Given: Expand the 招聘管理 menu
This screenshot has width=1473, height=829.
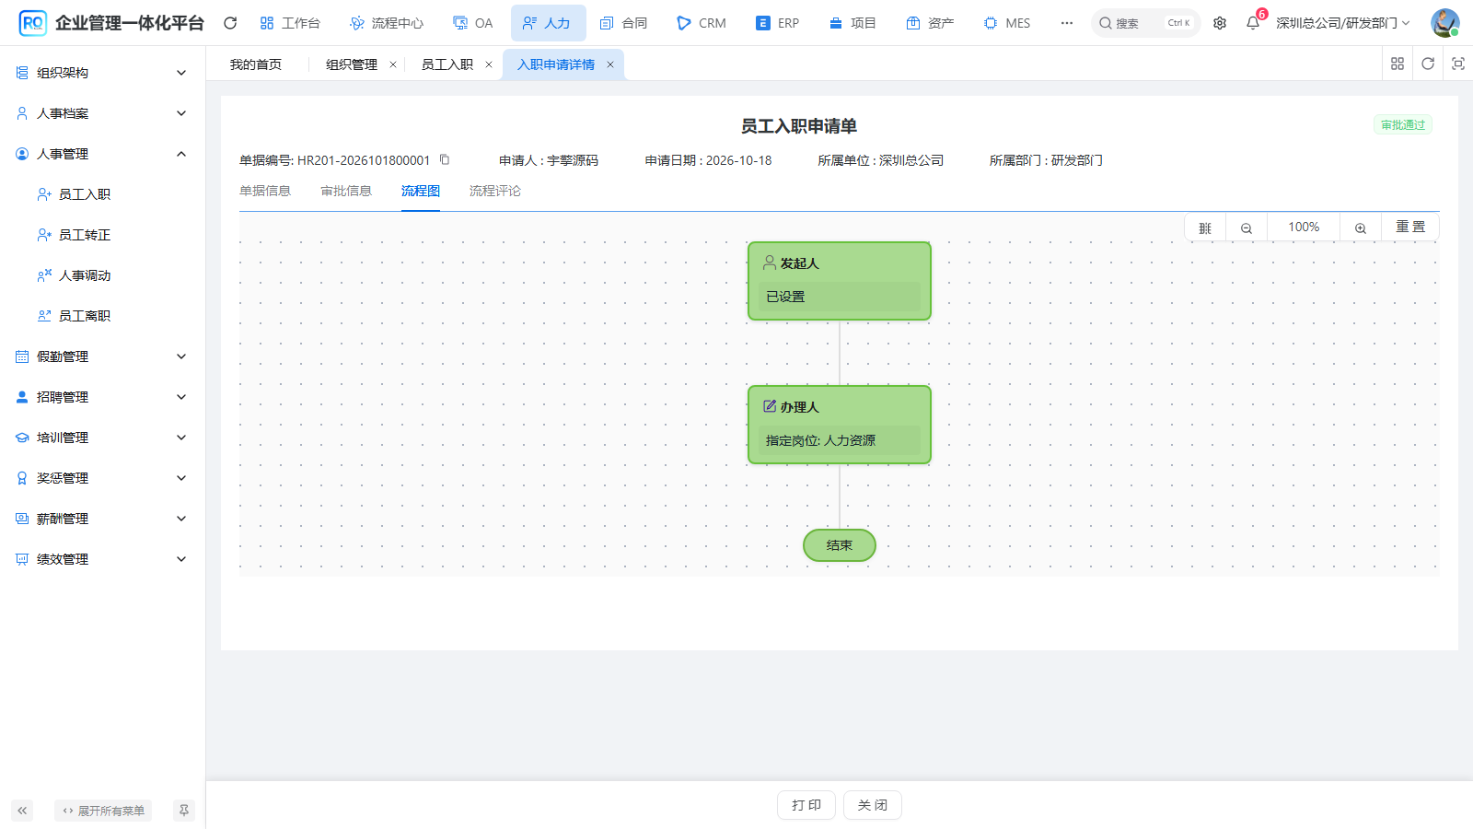Looking at the screenshot, I should [x=102, y=397].
